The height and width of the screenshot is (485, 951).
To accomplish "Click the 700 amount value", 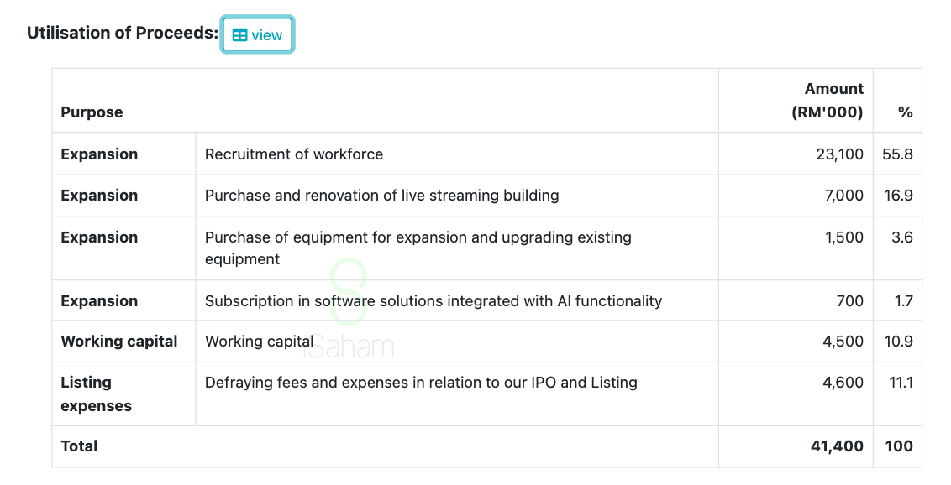I will coord(849,301).
